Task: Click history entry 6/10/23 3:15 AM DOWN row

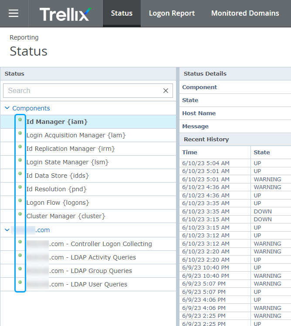Action: [x=235, y=220]
